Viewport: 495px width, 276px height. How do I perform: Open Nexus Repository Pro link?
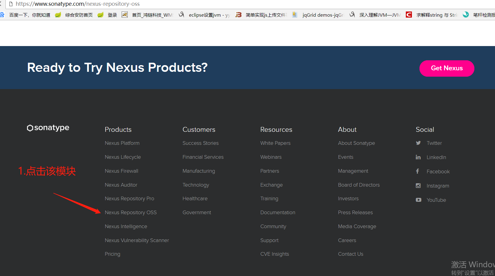[130, 198]
